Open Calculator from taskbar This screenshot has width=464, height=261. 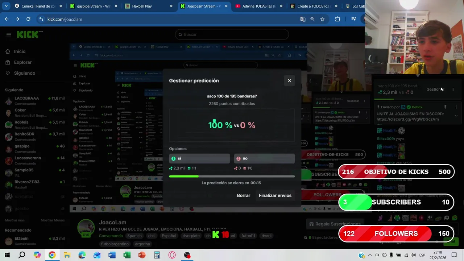(157, 255)
